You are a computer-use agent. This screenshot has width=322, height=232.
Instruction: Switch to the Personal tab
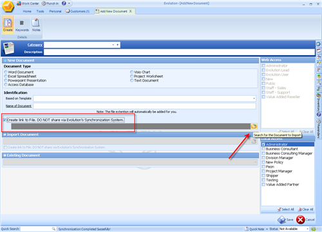pyautogui.click(x=55, y=12)
